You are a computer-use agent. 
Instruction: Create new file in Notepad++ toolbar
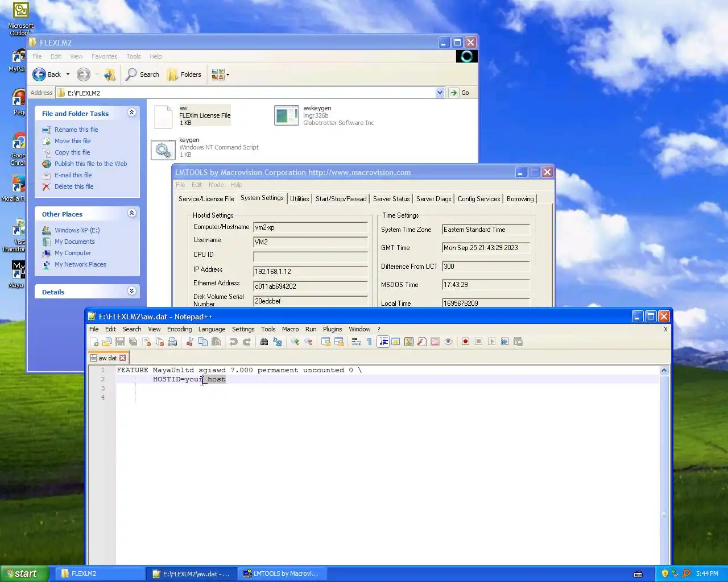94,342
